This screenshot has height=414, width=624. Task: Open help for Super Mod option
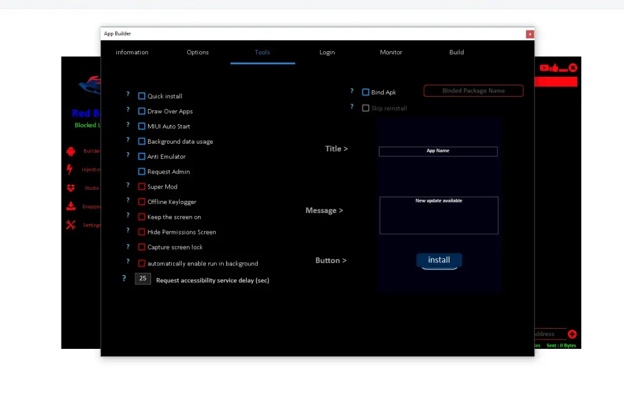click(x=127, y=184)
